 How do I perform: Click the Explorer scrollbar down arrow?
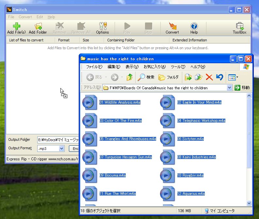[249, 203]
